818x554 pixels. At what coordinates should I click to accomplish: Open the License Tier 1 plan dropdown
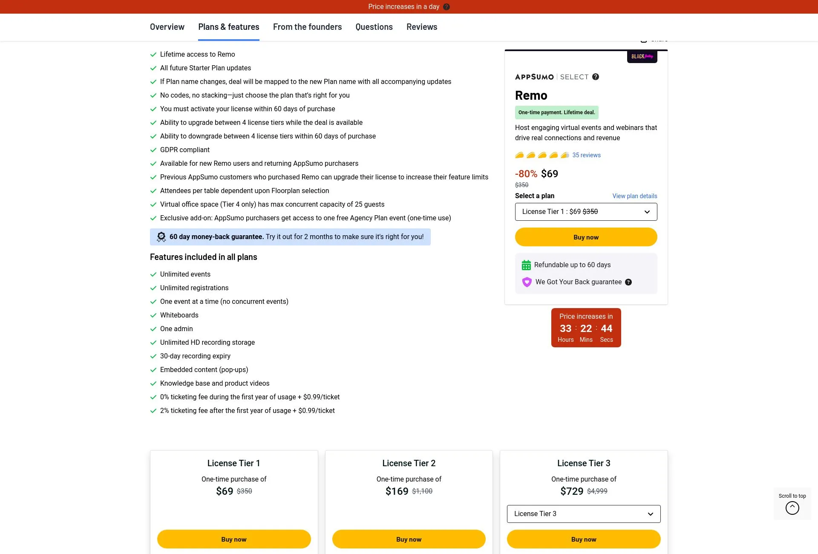click(x=586, y=212)
